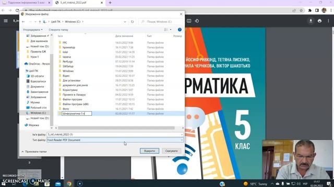Viewport: 334px width, 187px height.
Task: Refresh the folder listing in save dialog
Action: 132,22
